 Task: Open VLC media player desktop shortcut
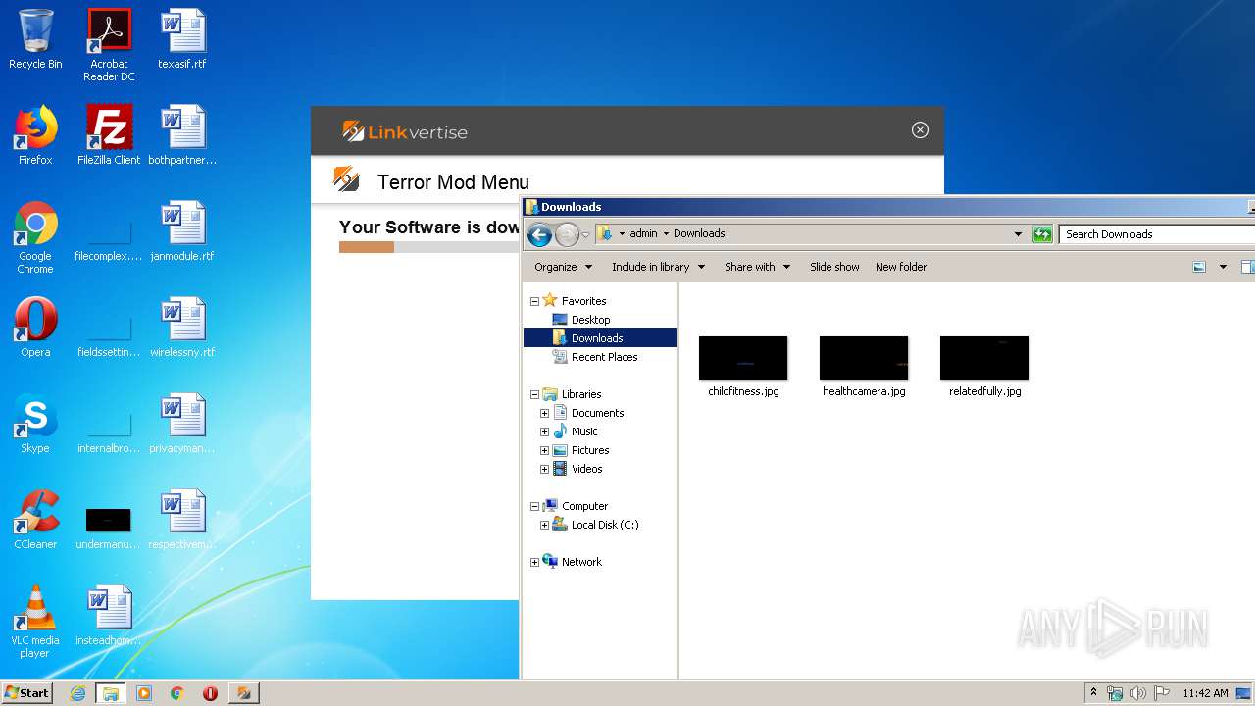pyautogui.click(x=35, y=622)
